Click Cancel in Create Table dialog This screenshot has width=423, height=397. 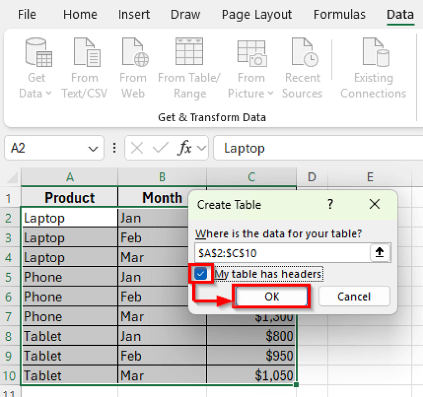(354, 296)
